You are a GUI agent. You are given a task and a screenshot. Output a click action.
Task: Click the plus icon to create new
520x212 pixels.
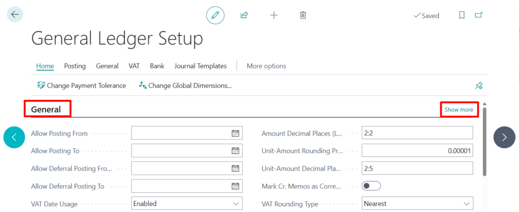pos(274,15)
